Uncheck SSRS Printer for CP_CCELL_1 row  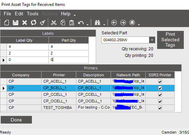(160, 95)
